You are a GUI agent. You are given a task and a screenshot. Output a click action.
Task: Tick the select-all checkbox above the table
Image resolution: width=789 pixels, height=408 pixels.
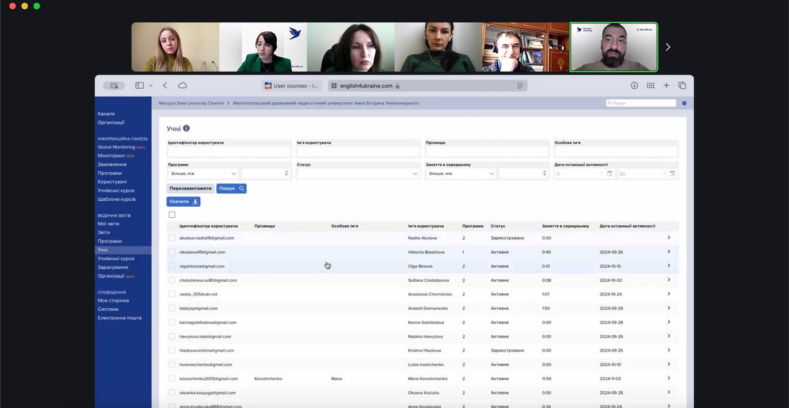pyautogui.click(x=172, y=215)
